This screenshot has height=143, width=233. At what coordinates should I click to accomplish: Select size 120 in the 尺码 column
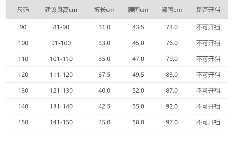[x=23, y=75]
